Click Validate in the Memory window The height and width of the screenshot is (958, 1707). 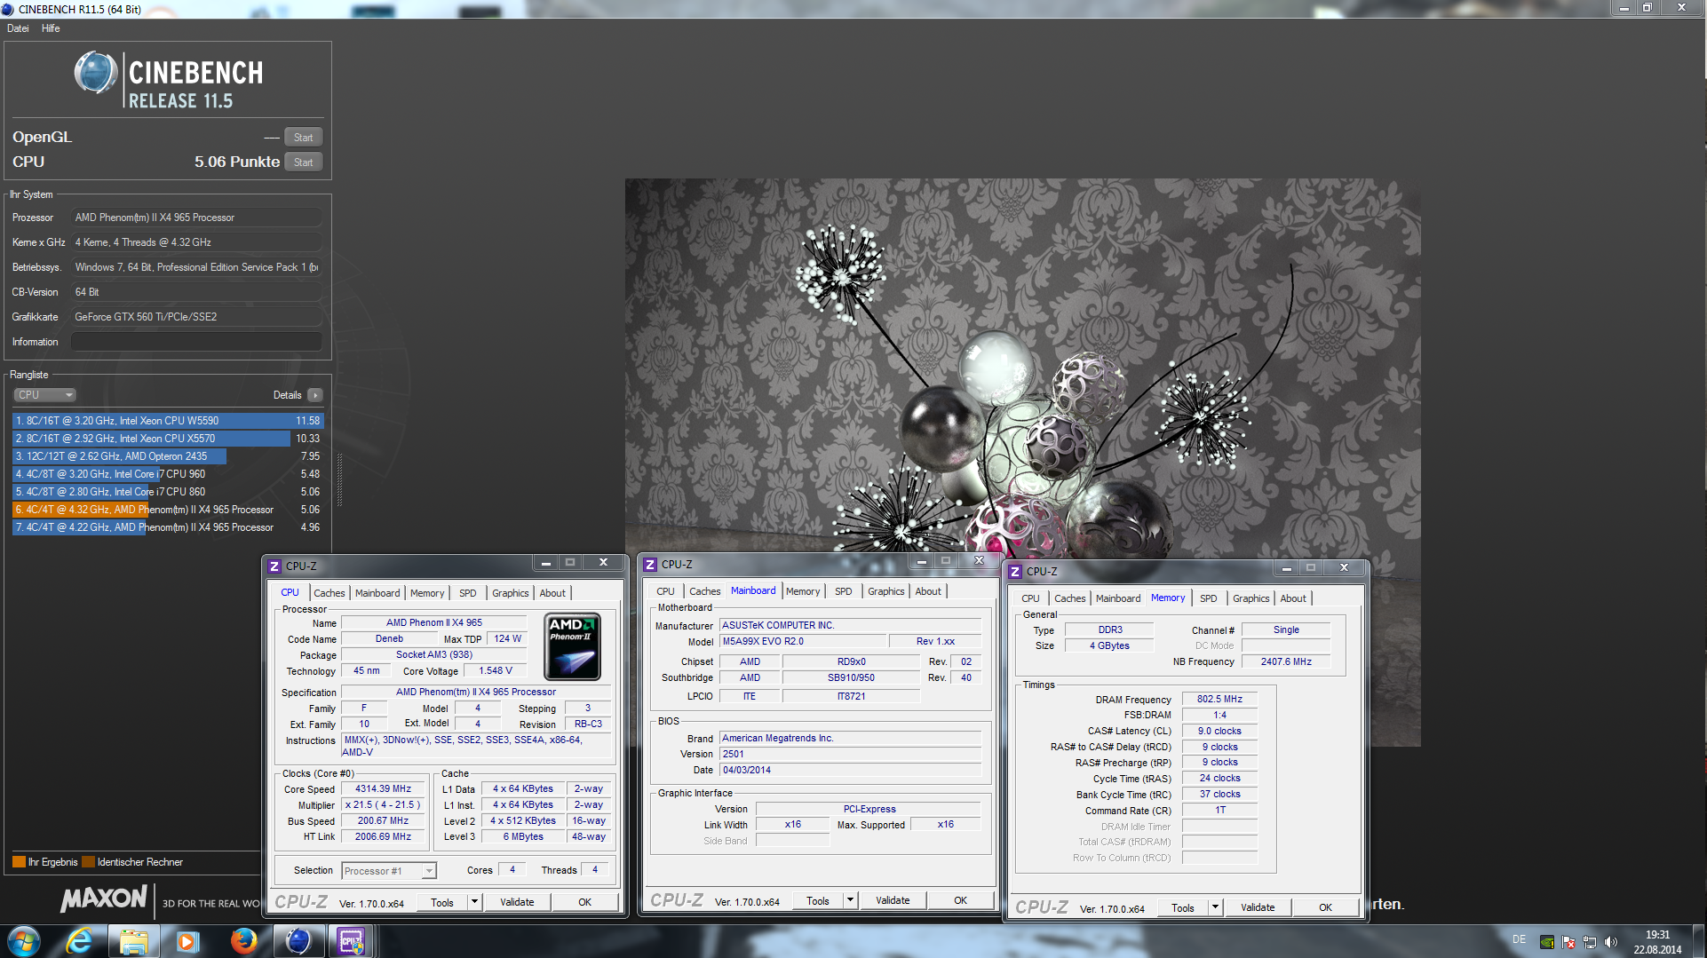(x=1258, y=907)
